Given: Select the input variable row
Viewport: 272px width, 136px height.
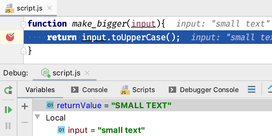Looking at the screenshot, I should 152,130.
